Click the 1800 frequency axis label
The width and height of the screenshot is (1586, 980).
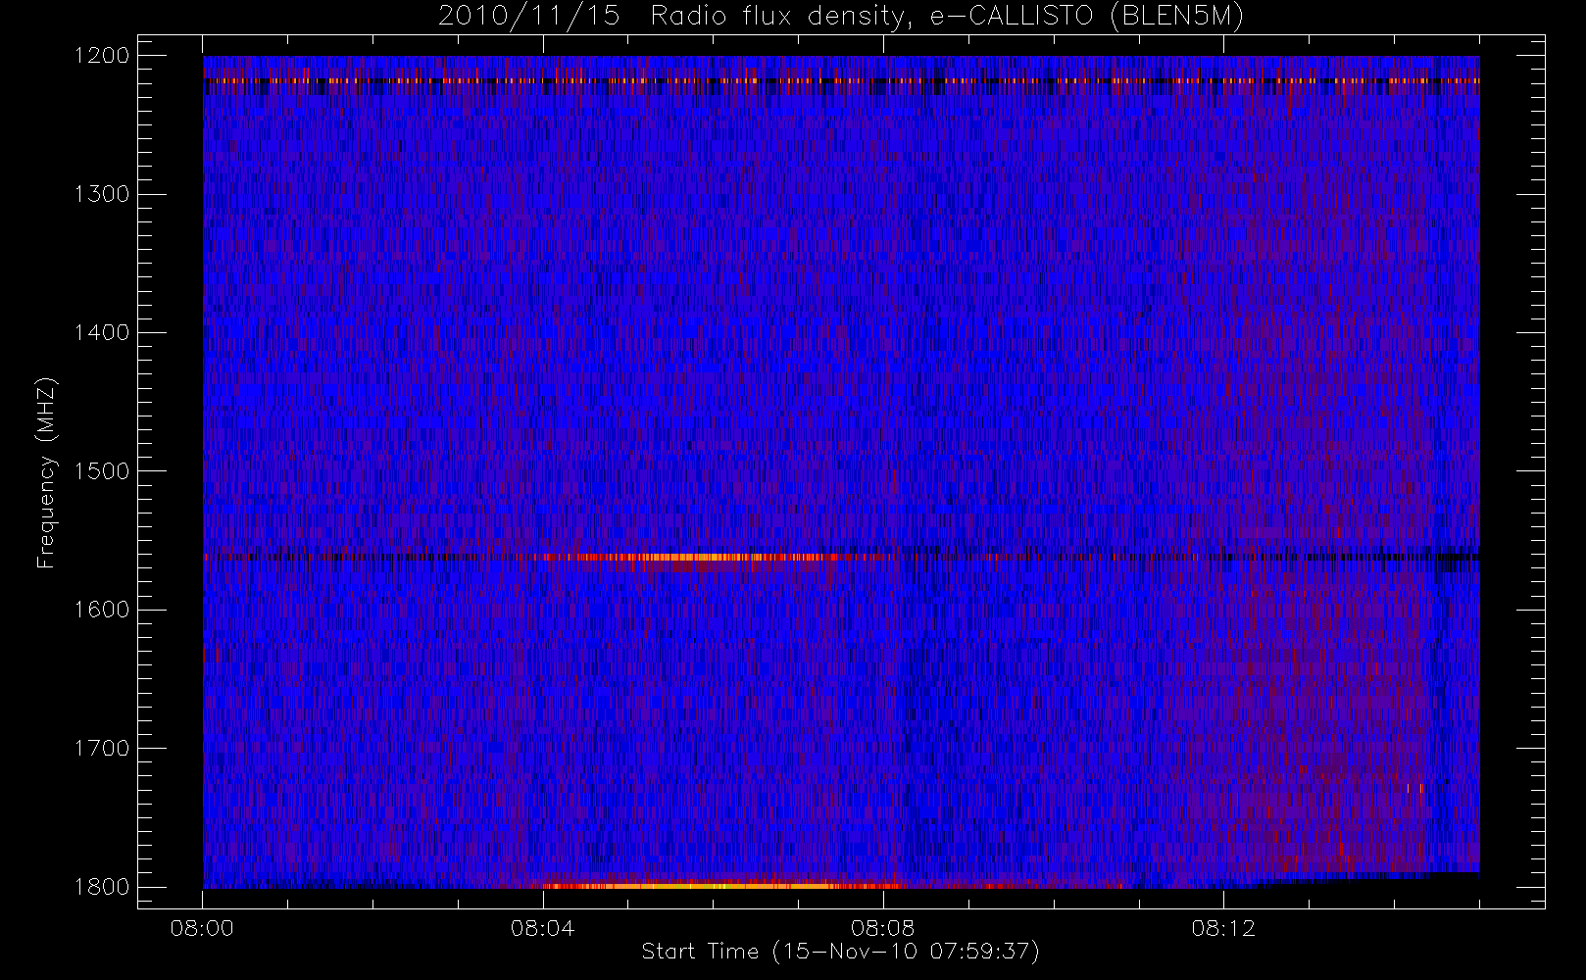[102, 887]
